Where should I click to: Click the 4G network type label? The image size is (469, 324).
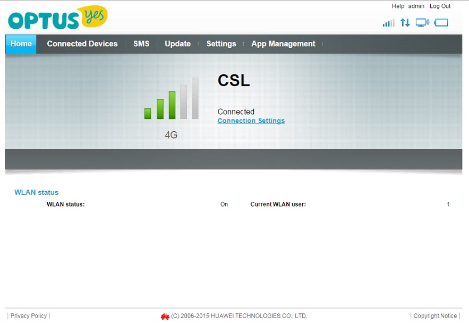(x=171, y=135)
